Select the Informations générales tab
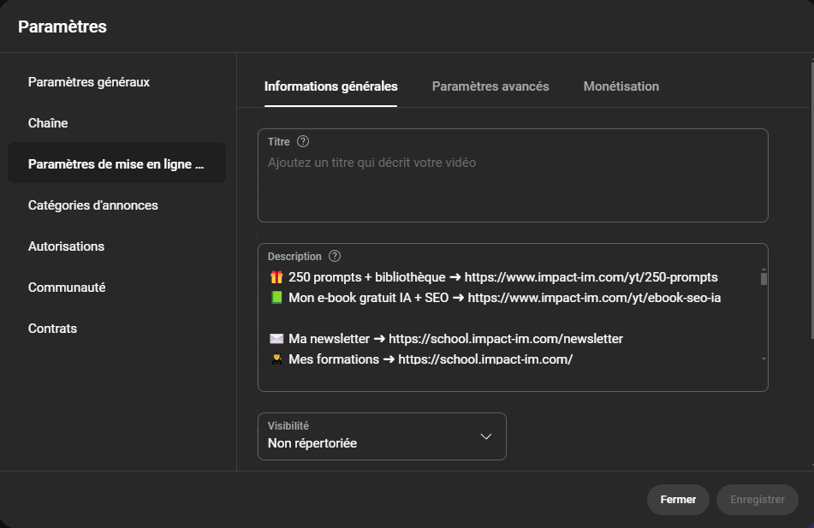 tap(330, 86)
